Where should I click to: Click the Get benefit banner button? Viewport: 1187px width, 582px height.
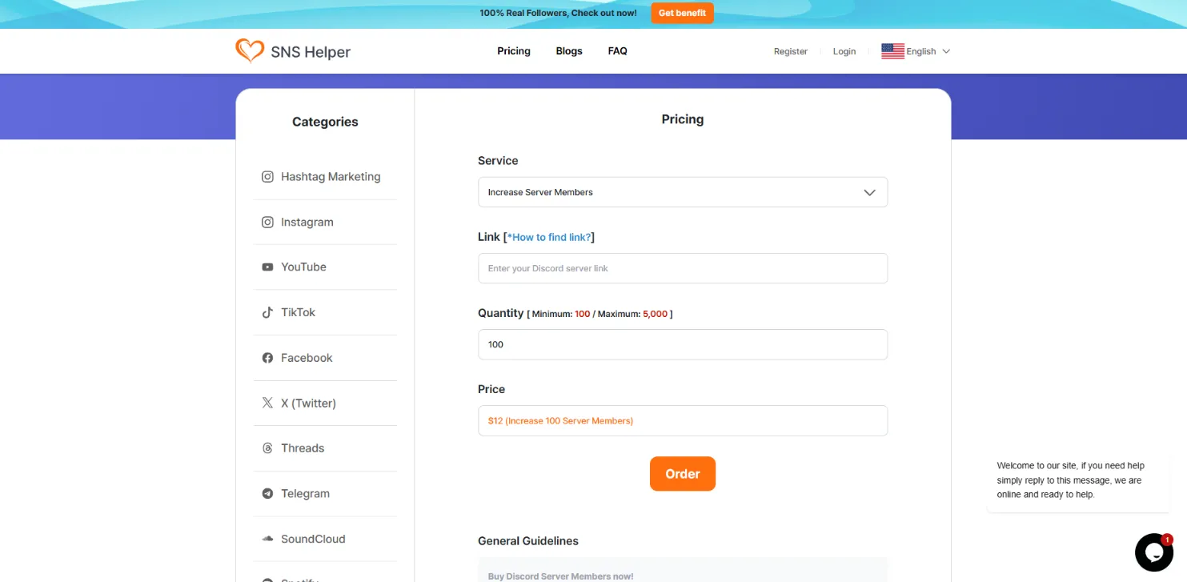point(682,13)
